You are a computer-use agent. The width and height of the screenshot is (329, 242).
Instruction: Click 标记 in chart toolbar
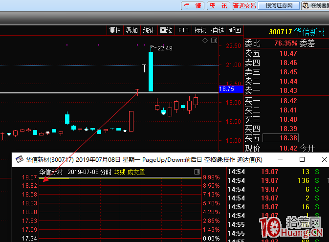(200, 31)
